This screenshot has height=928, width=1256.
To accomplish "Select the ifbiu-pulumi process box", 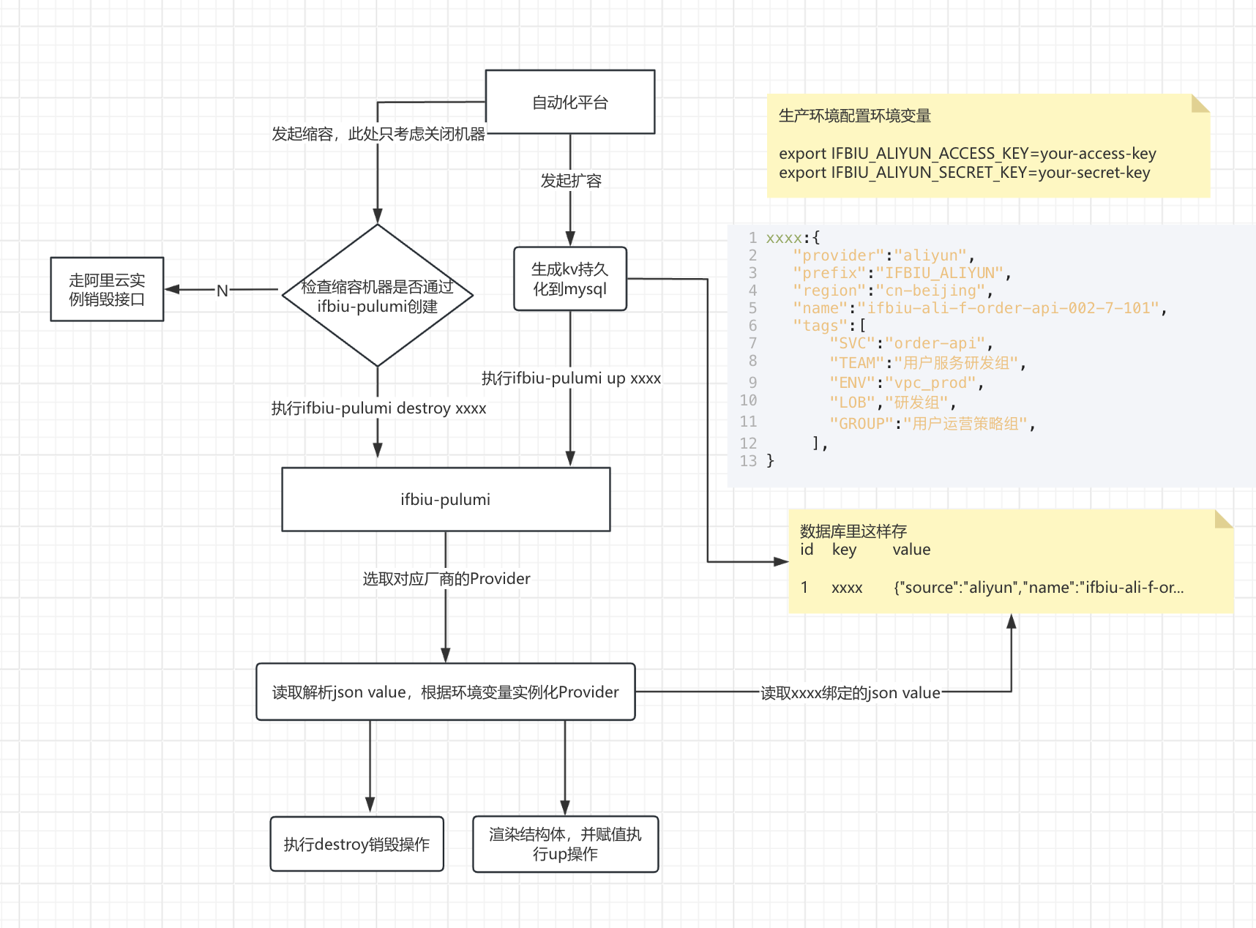I will click(x=446, y=499).
